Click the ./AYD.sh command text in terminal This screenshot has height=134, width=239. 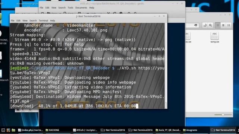click(x=126, y=68)
